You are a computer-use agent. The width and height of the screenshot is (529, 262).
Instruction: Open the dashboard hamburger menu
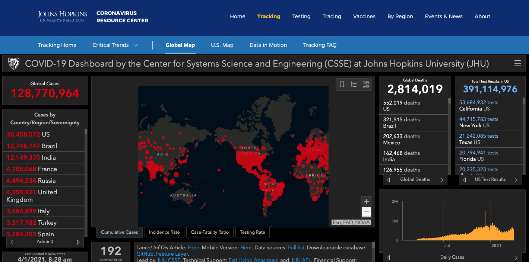pyautogui.click(x=517, y=64)
